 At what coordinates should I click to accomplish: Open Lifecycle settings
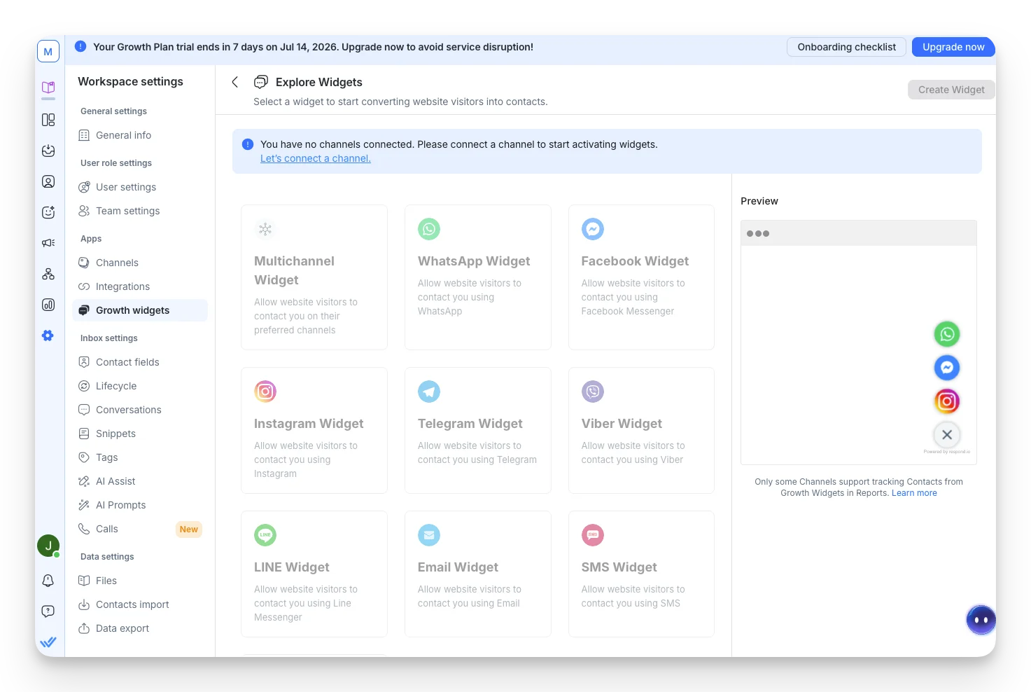coord(140,386)
